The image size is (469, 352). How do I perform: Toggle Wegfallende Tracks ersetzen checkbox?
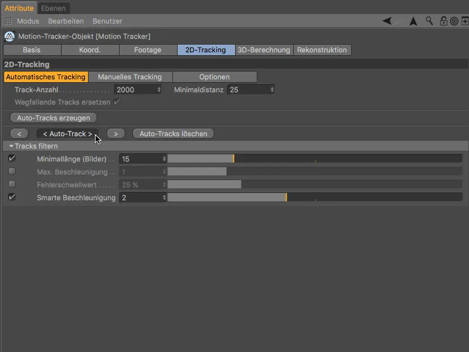coord(117,101)
